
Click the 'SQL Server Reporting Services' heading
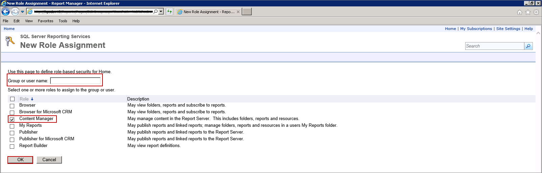coord(55,36)
